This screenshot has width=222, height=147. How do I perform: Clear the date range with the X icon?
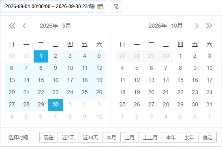[92, 6]
